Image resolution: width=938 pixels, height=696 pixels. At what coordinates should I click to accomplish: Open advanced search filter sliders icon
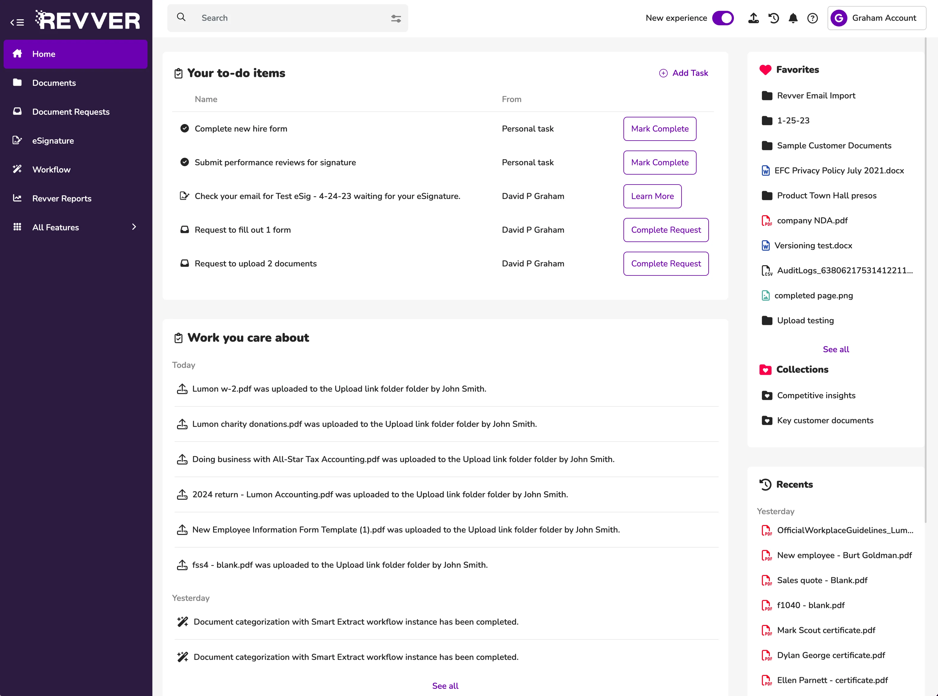pos(396,18)
